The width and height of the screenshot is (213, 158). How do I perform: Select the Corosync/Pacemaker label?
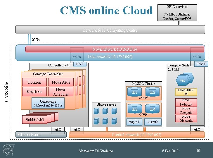click(x=48, y=74)
